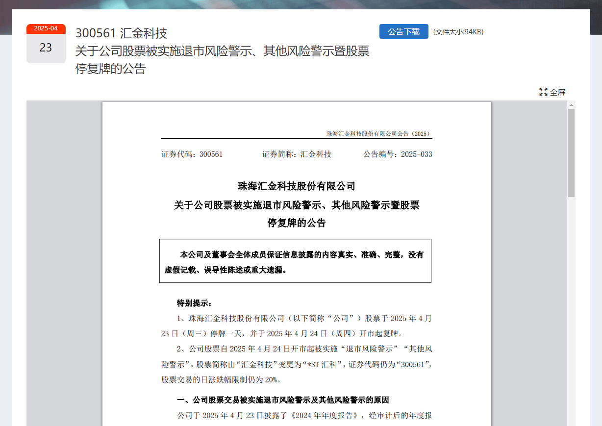
Task: Click the 全屏 fullscreen icon
Action: (x=543, y=92)
